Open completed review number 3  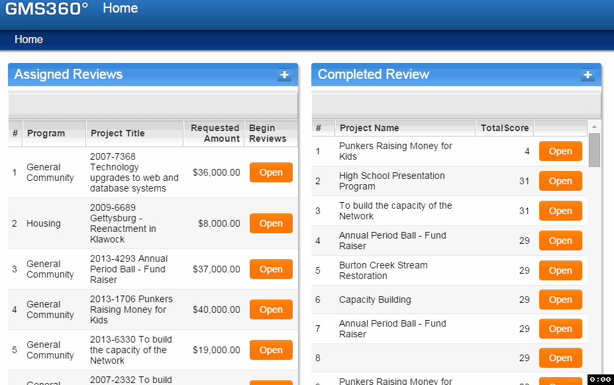pos(560,211)
